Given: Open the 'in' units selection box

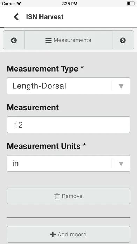Looking at the screenshot, I should click(x=68, y=163).
